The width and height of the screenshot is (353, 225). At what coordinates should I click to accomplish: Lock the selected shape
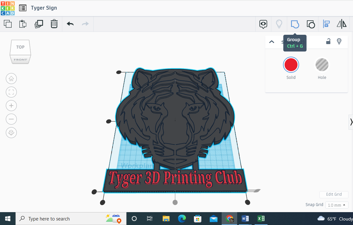point(328,41)
